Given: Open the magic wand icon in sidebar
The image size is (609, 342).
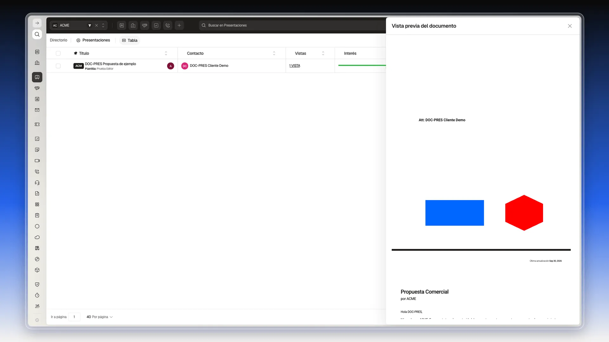Looking at the screenshot, I should (37, 306).
